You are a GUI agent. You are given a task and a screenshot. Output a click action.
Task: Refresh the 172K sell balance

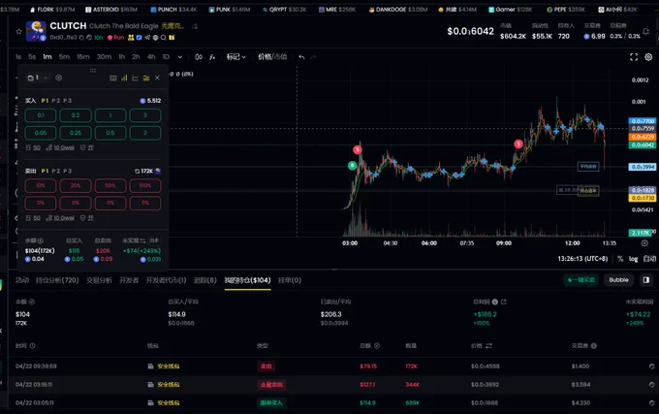pyautogui.click(x=137, y=171)
